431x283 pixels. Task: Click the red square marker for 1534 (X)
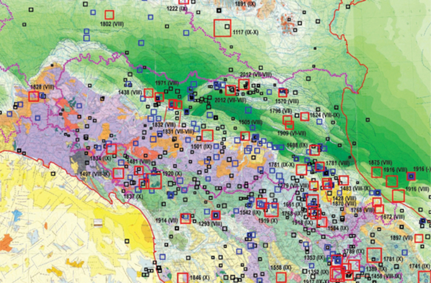pyautogui.click(x=111, y=148)
